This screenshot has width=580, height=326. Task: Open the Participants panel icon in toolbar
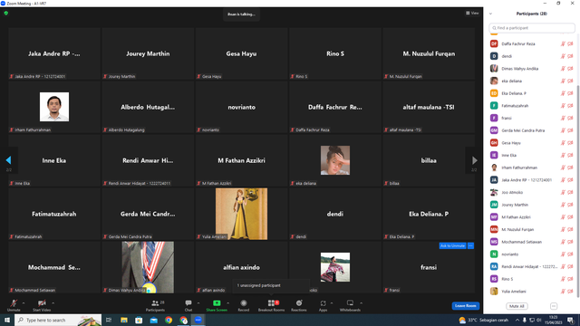[x=155, y=302]
